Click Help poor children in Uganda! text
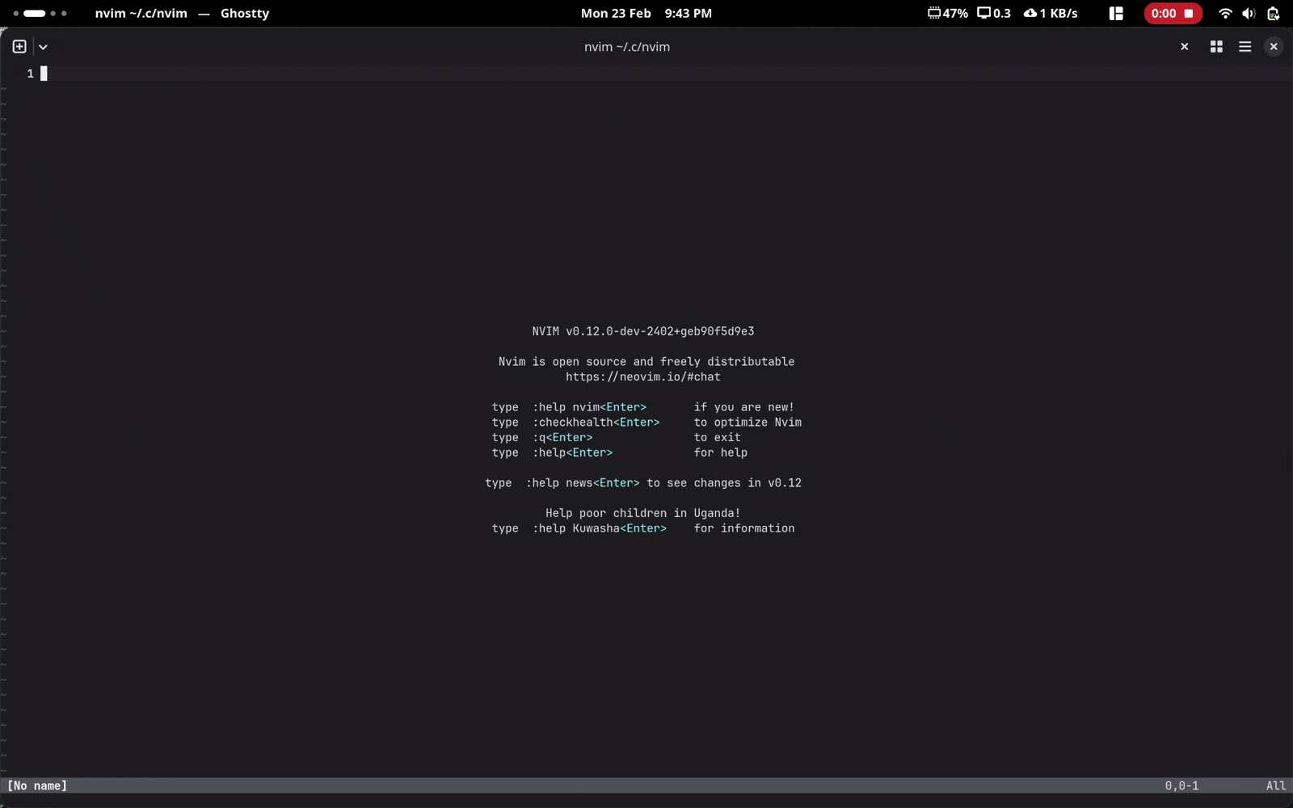This screenshot has width=1293, height=808. point(643,513)
